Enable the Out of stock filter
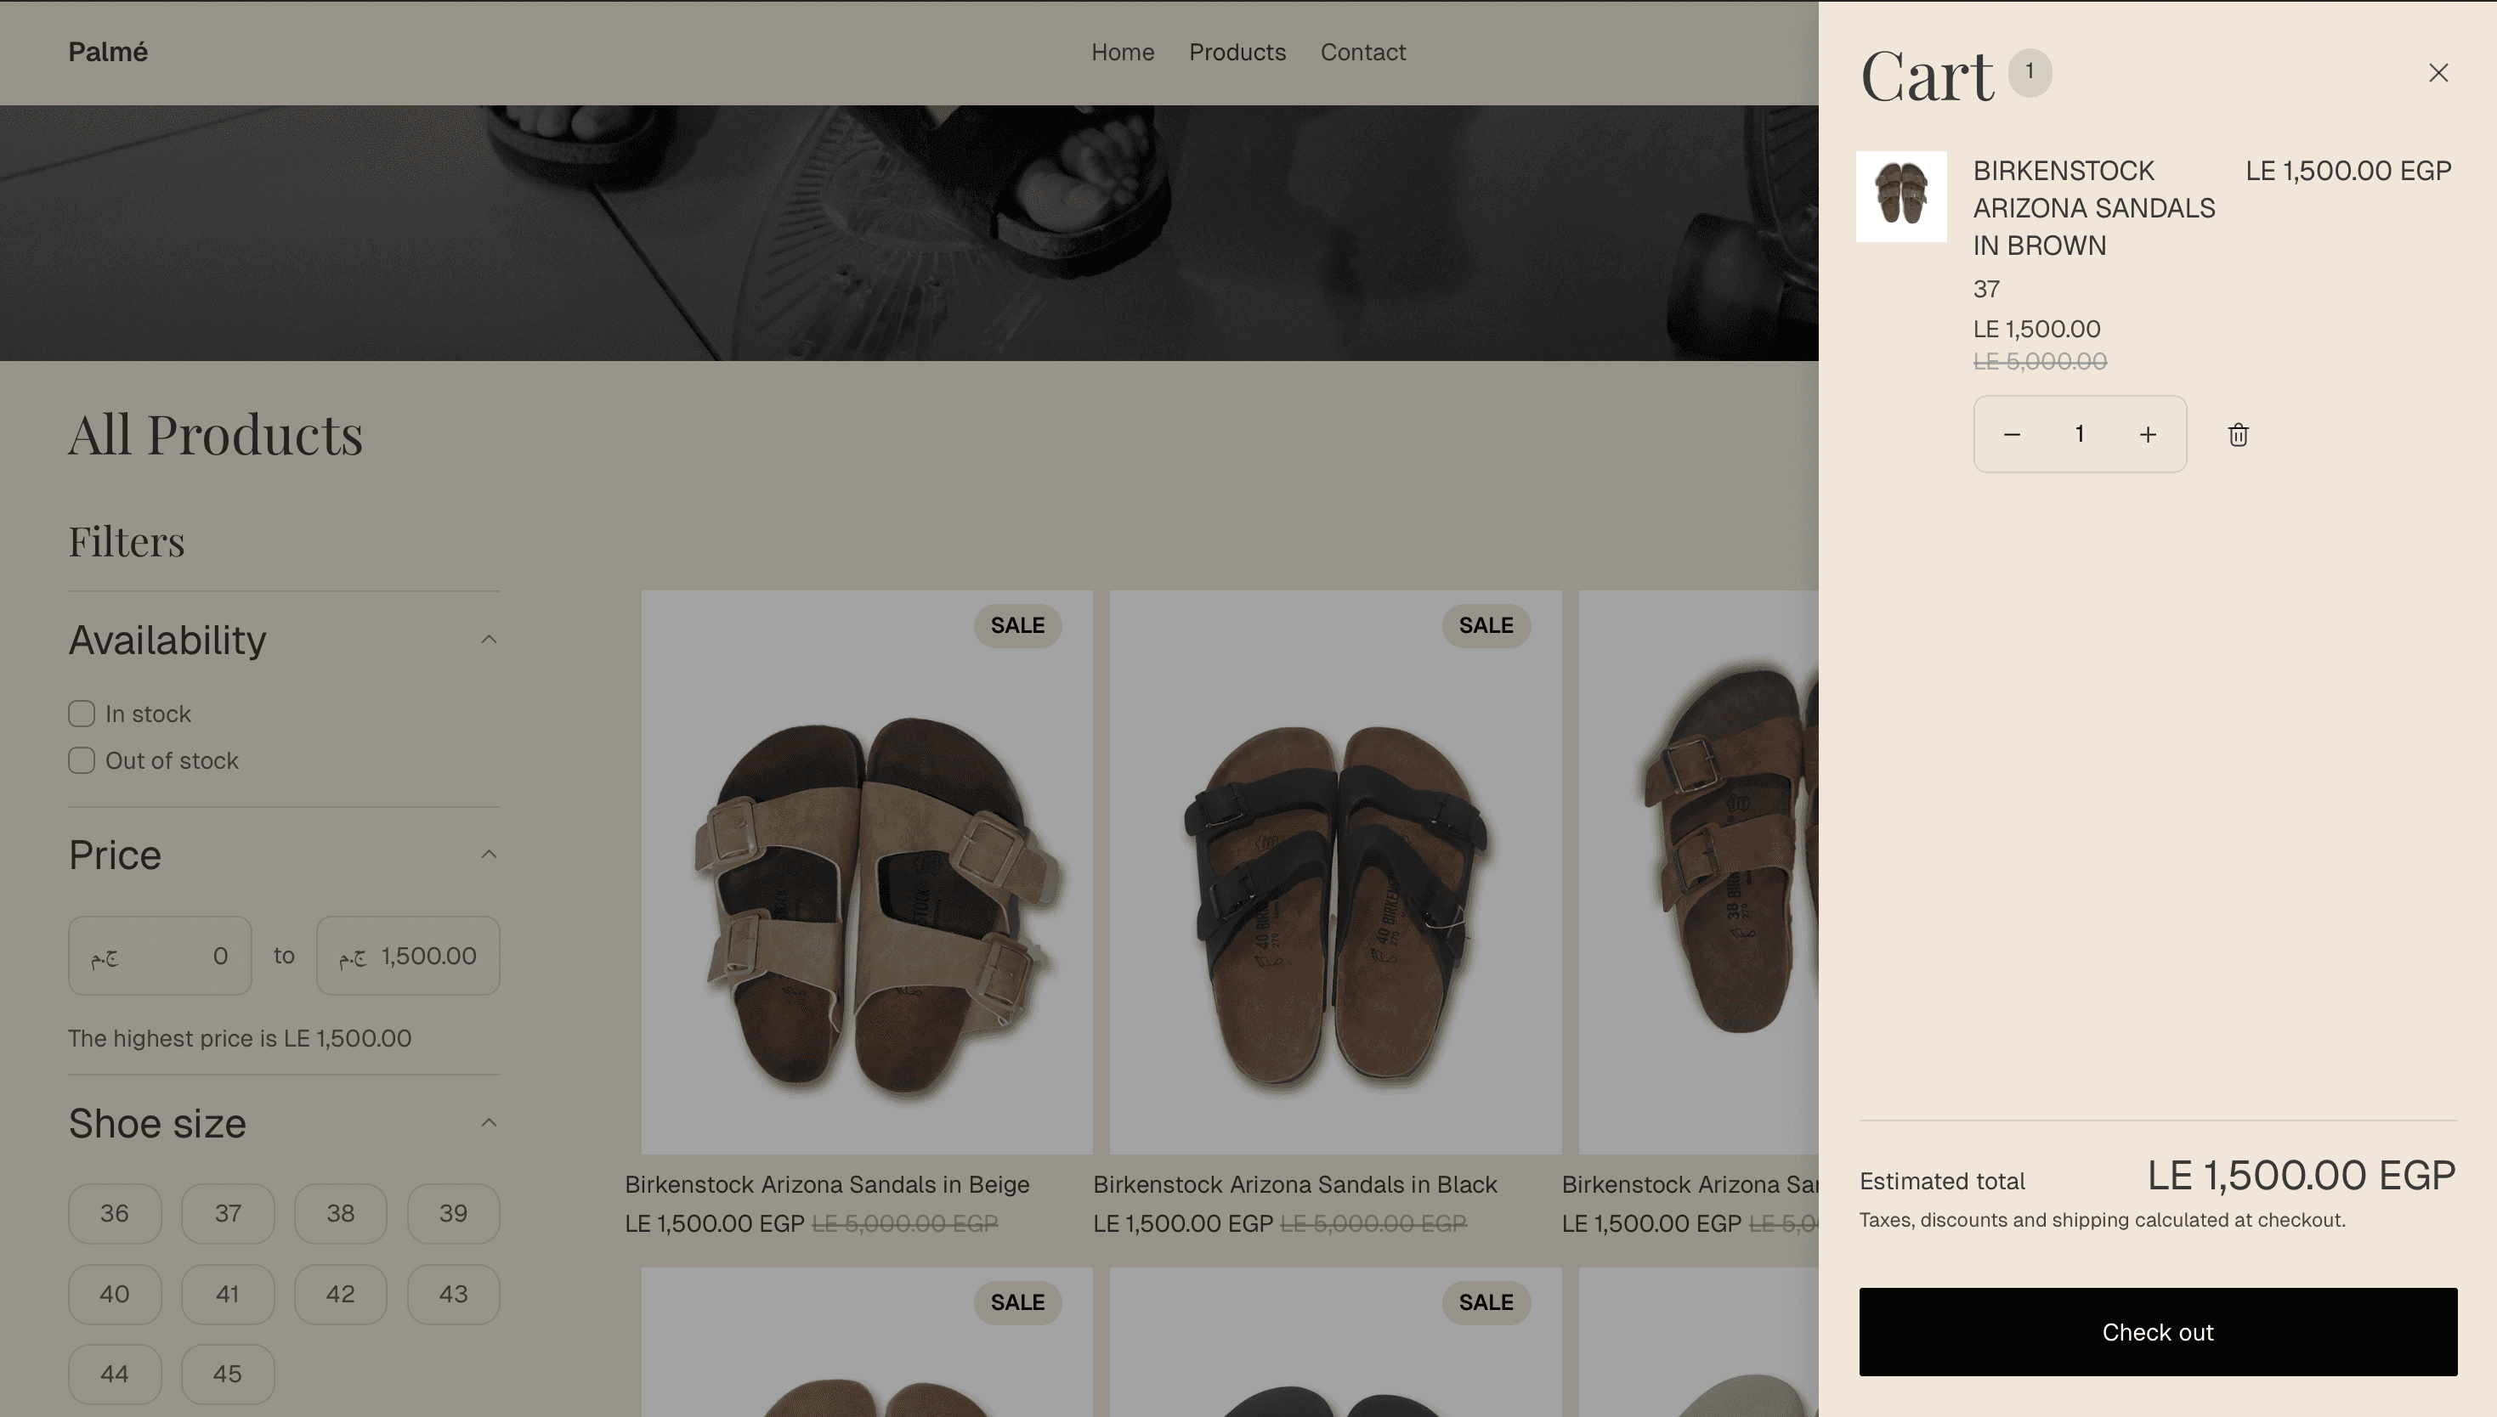The image size is (2497, 1417). point(81,760)
